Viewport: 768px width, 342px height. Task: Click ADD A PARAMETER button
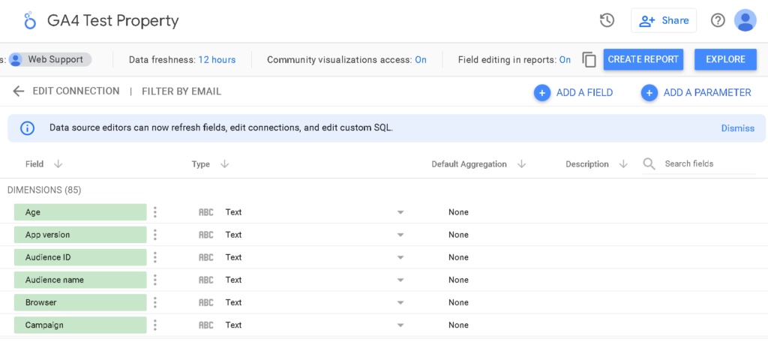click(696, 92)
